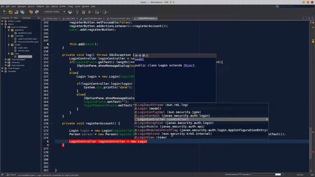Click the orange Undo arrow icon

pyautogui.click(x=31, y=12)
